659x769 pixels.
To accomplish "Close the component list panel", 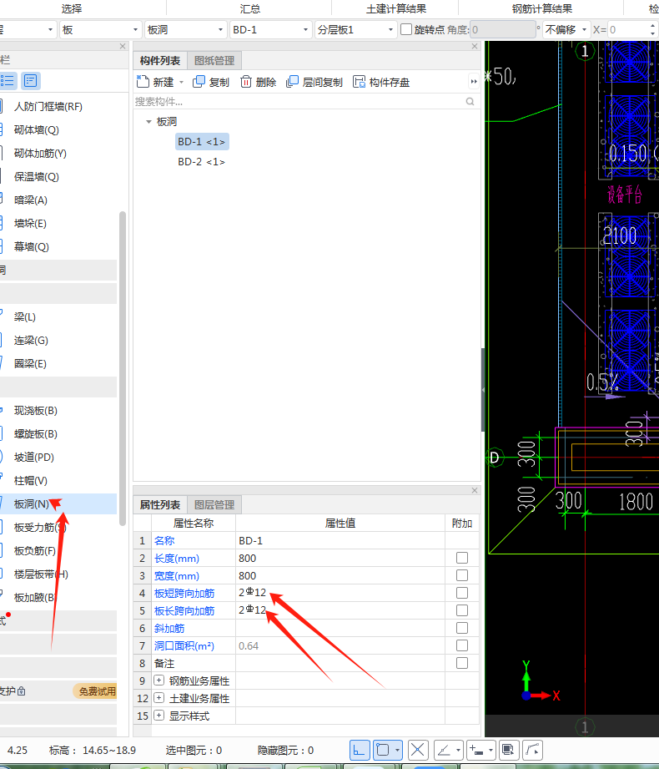I will (475, 46).
